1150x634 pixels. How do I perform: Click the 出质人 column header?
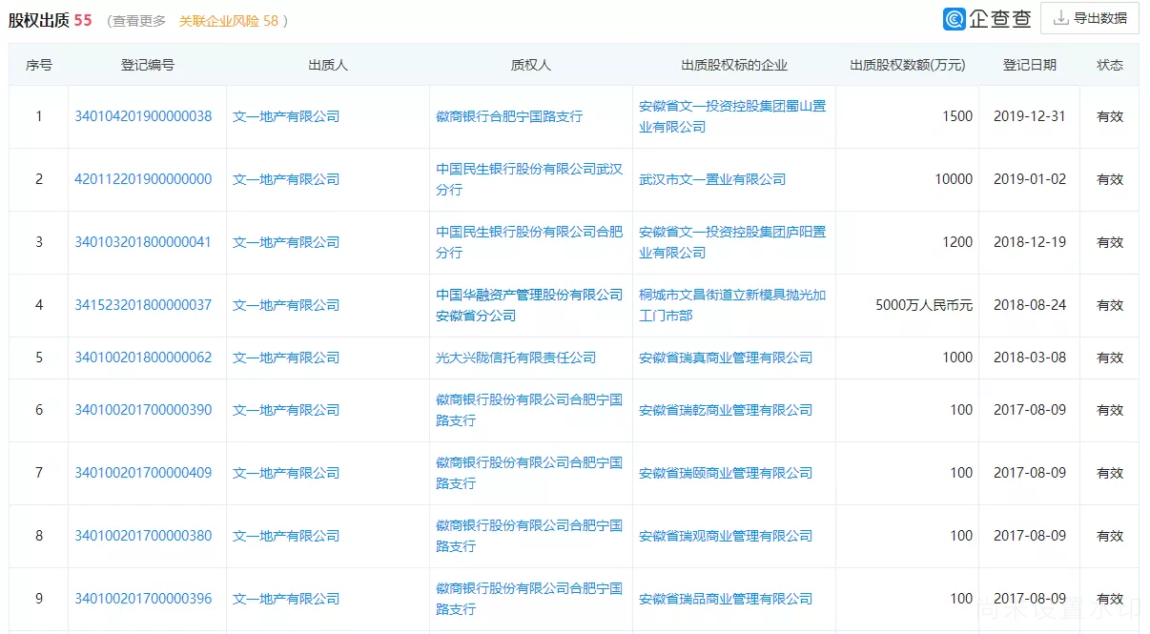pyautogui.click(x=328, y=65)
